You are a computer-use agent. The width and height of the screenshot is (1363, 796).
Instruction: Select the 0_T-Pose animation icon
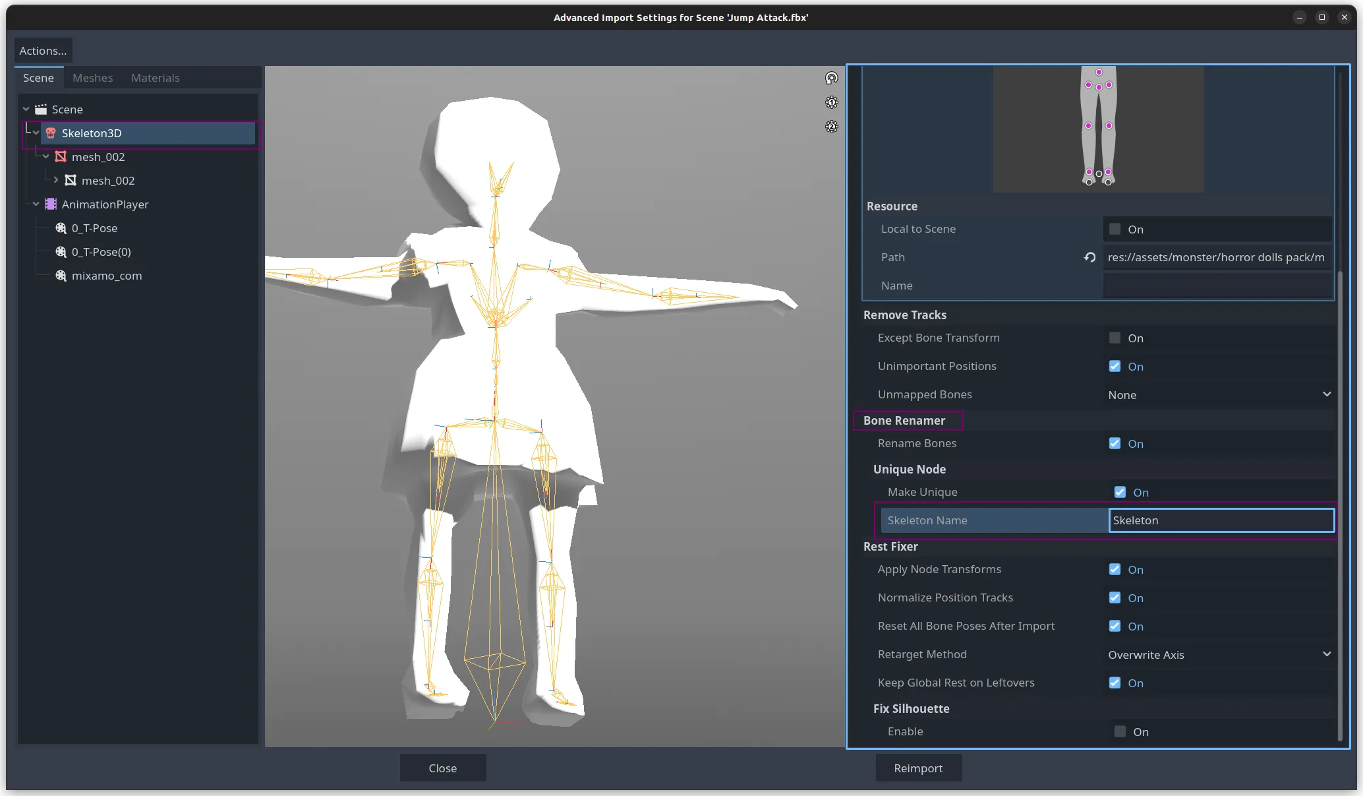pos(61,228)
